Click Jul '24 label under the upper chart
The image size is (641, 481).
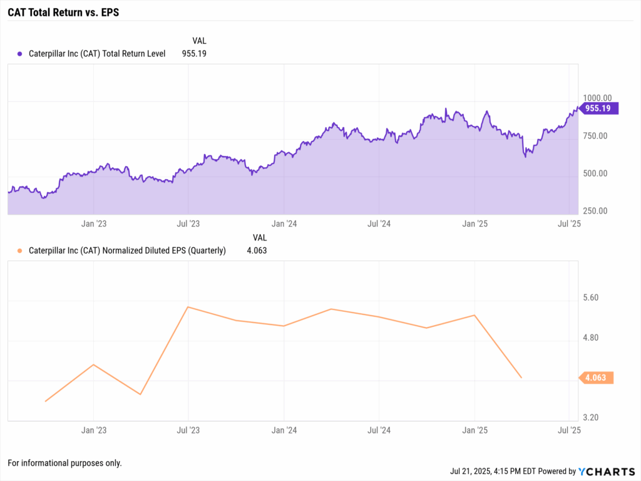point(379,224)
